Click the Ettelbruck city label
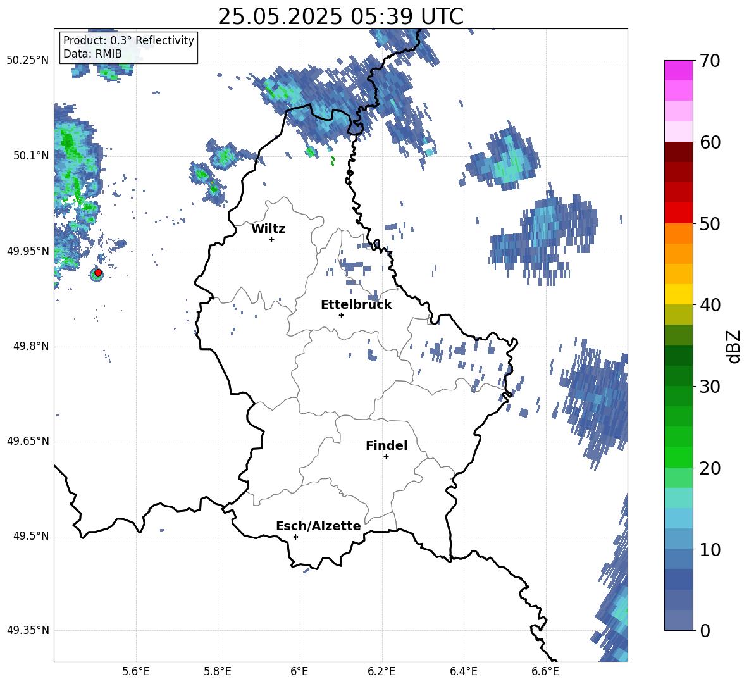 click(356, 305)
